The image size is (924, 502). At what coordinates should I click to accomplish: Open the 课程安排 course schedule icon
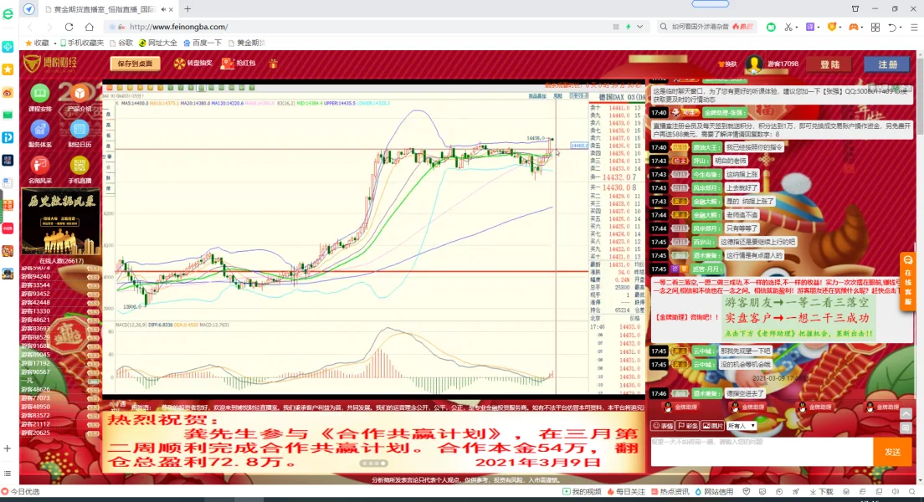(39, 94)
